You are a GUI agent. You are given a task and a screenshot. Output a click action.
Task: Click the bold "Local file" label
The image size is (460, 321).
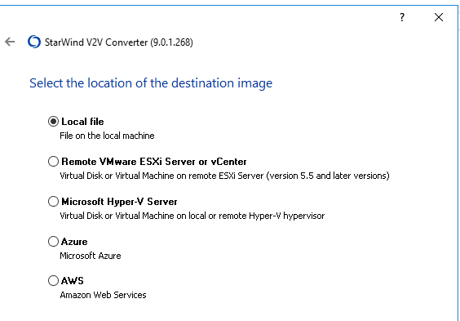pos(82,122)
